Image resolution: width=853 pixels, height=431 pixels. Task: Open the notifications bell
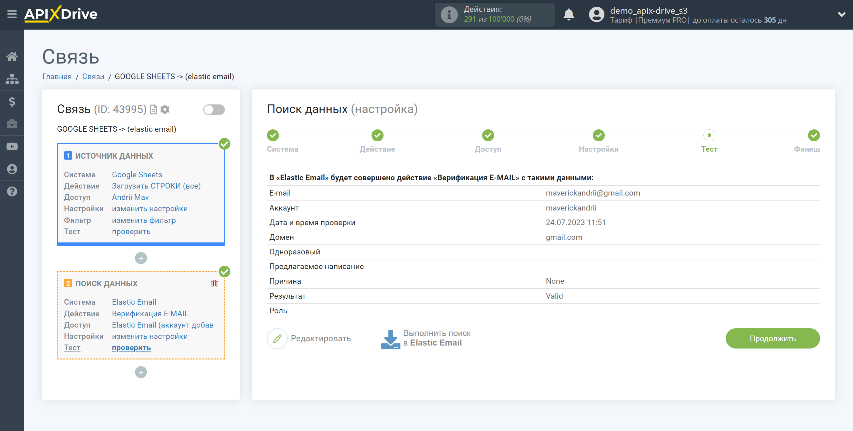click(569, 15)
